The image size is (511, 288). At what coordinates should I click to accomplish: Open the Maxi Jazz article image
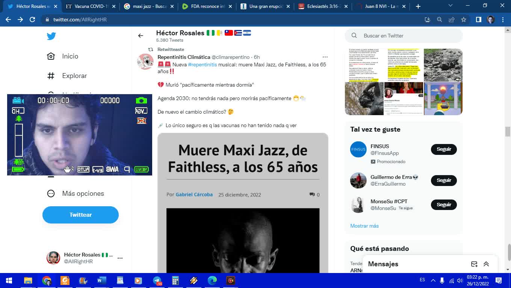[x=243, y=240]
